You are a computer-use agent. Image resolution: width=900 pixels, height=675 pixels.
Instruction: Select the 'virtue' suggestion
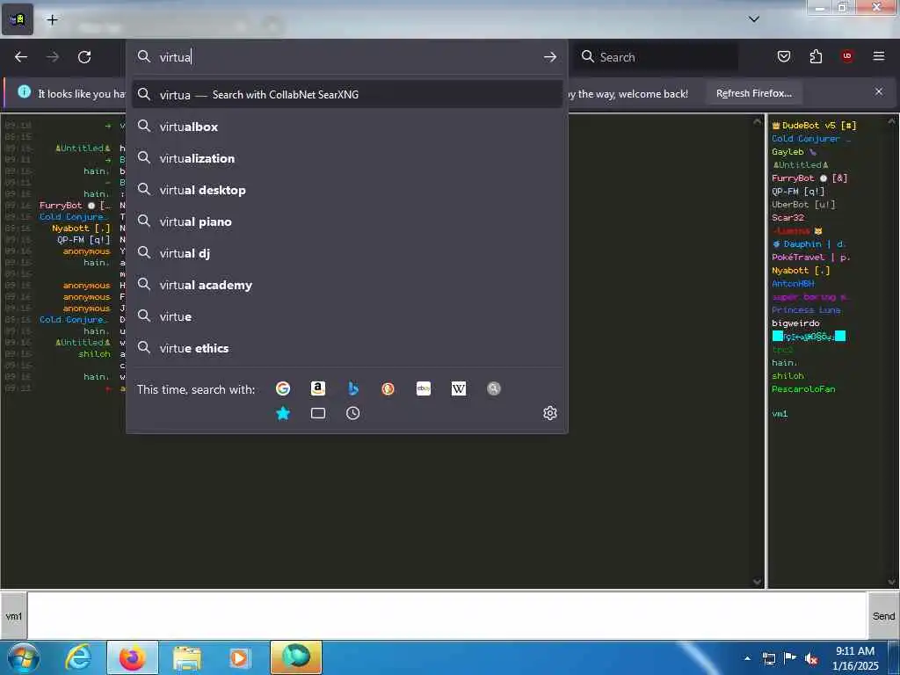[347, 316]
